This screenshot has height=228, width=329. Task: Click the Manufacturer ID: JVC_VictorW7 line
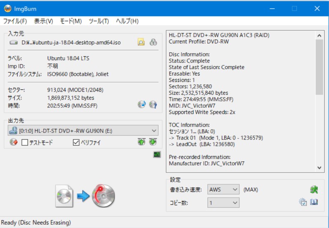click(x=207, y=163)
